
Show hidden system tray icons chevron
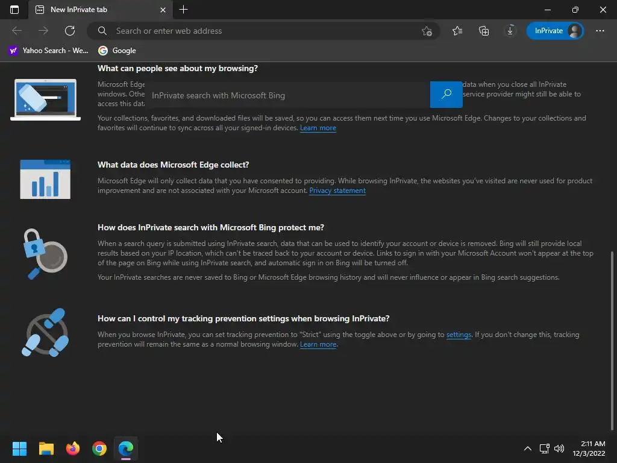pos(528,449)
